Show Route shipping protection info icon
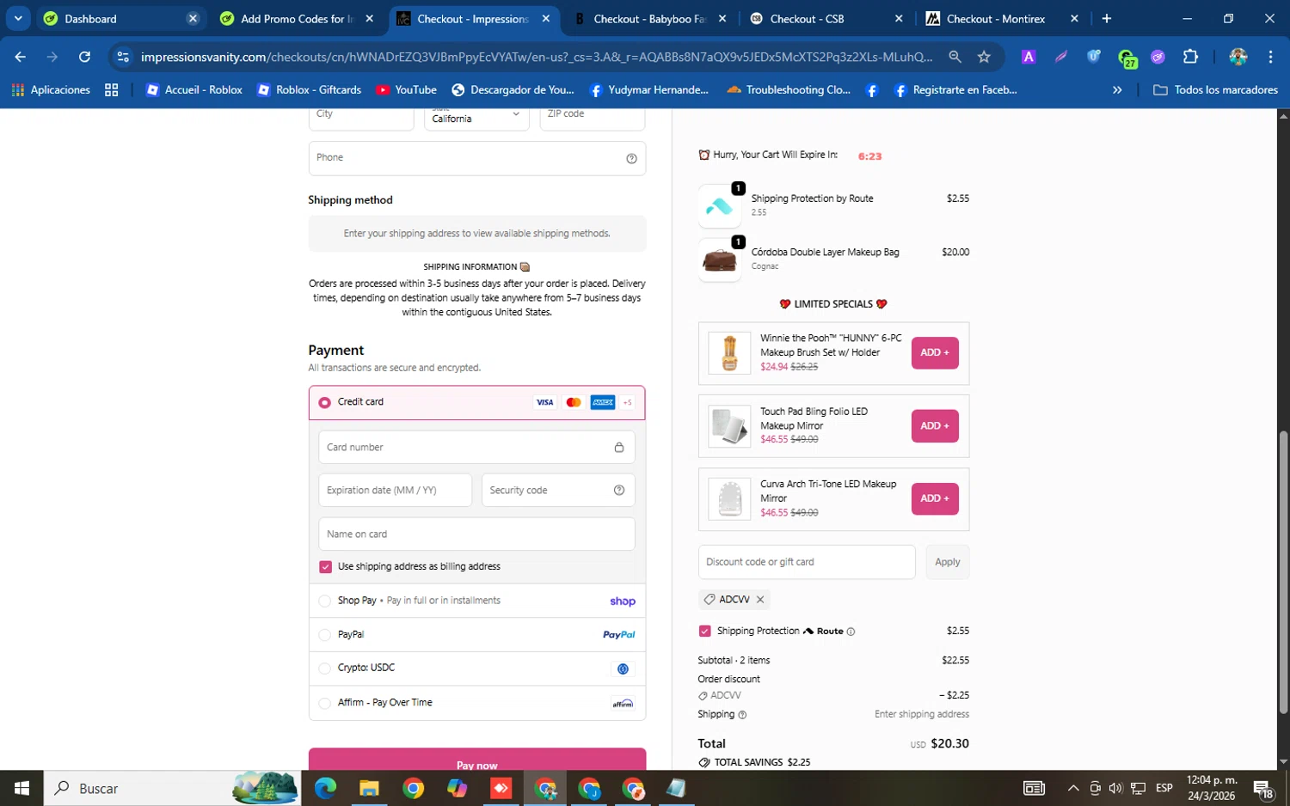The image size is (1290, 806). pos(851,632)
